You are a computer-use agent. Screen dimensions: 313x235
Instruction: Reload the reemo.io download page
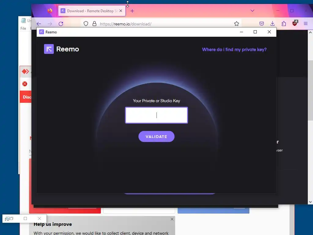coord(61,24)
